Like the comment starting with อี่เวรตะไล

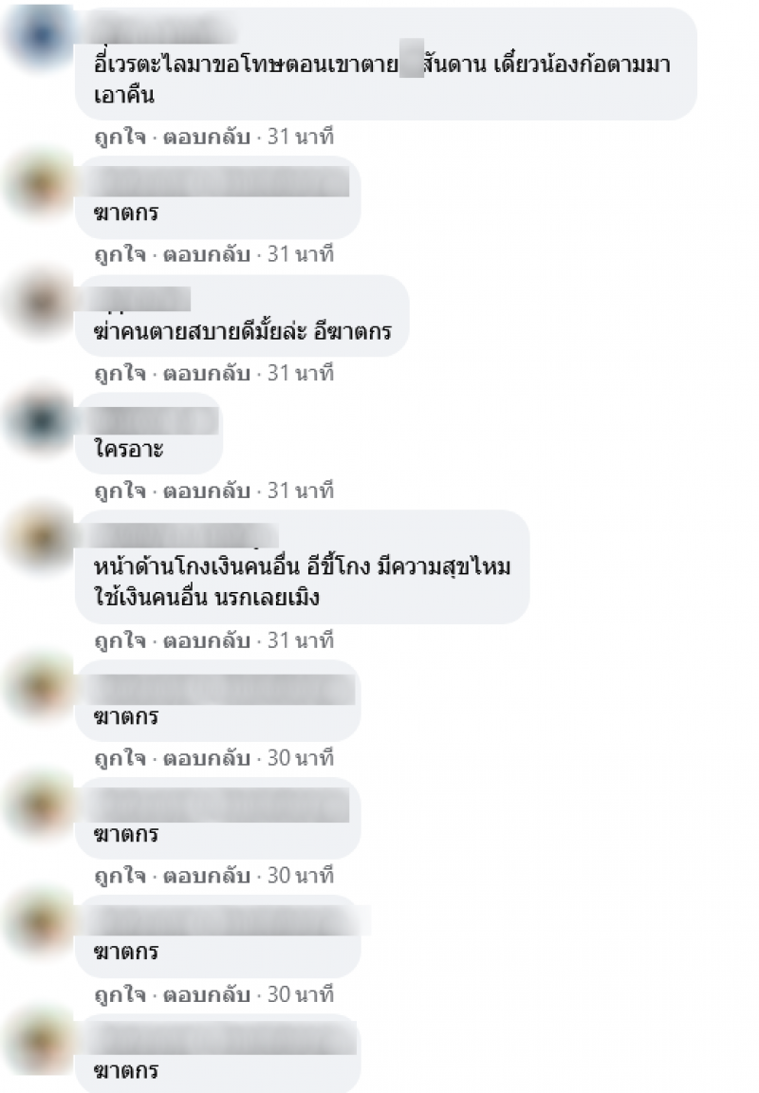120,137
